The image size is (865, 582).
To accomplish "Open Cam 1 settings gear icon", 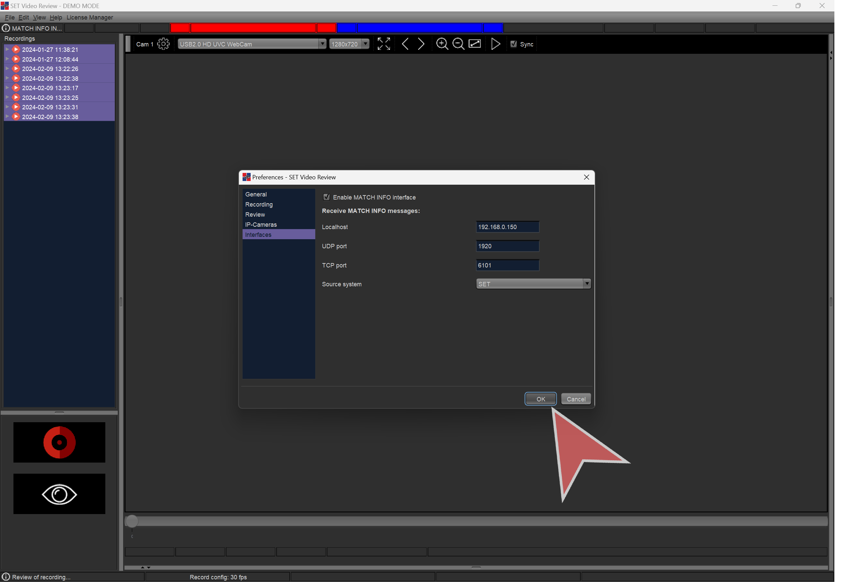I will [x=163, y=44].
